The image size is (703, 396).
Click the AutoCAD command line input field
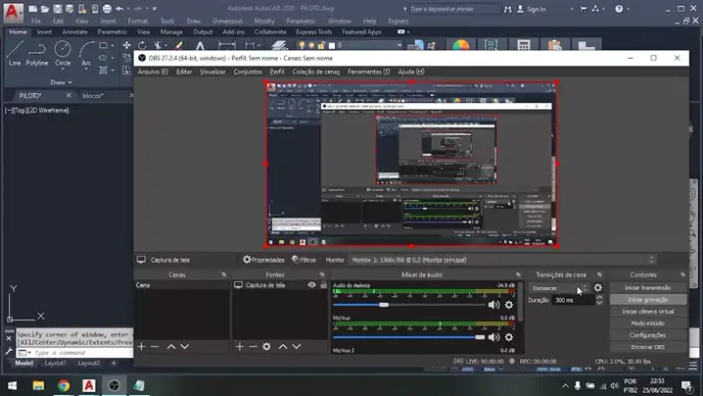78,353
